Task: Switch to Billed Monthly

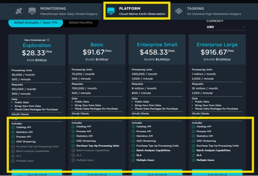Action: click(x=81, y=22)
